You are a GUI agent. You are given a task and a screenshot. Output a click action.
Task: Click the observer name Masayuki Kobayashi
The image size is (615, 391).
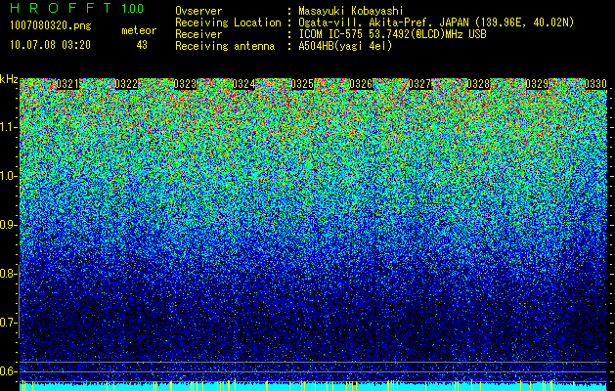tap(350, 11)
